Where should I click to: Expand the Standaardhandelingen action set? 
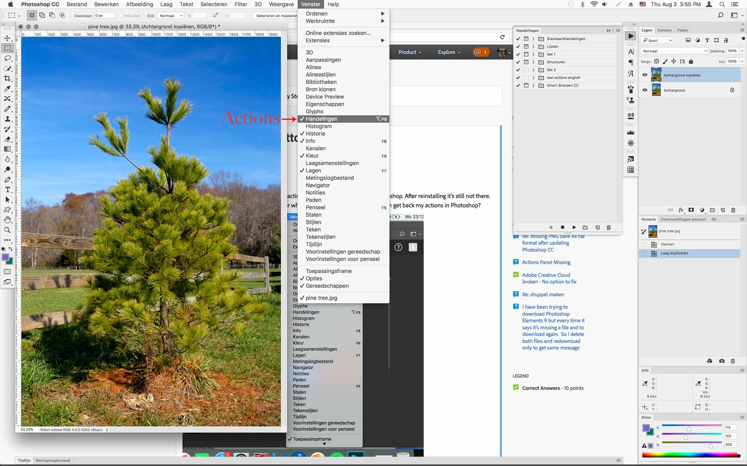click(x=533, y=39)
